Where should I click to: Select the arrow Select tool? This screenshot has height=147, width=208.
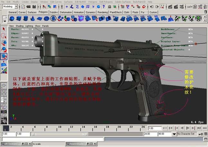coord(4,29)
